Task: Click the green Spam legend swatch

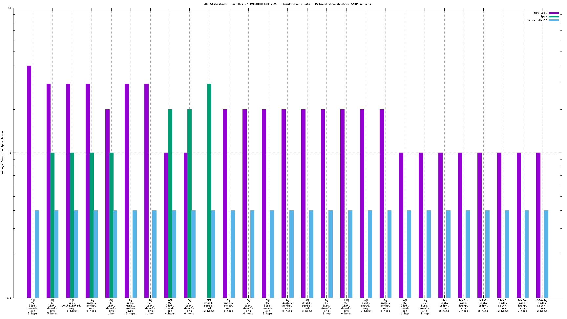Action: (x=554, y=16)
